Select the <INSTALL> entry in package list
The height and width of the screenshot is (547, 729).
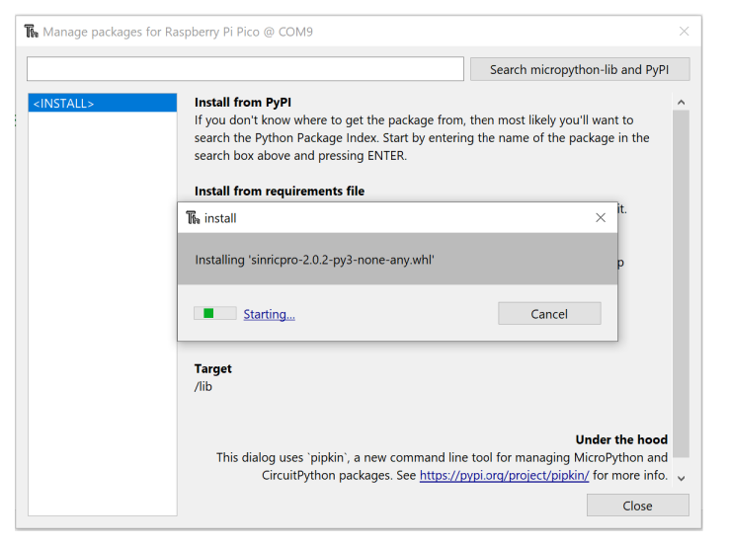click(102, 103)
